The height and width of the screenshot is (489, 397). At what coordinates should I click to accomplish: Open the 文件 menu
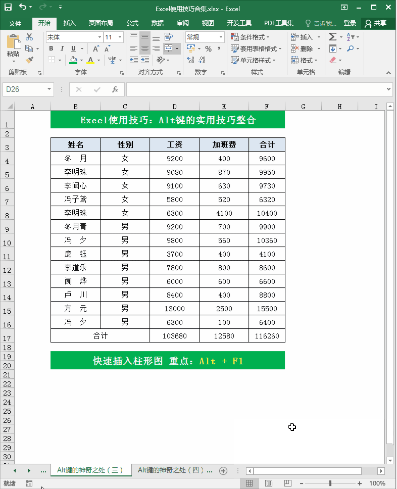[15, 23]
